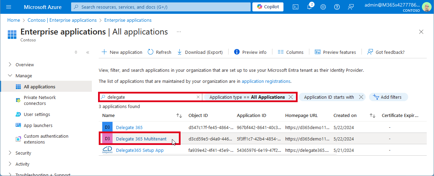The width and height of the screenshot is (434, 176).
Task: Open the application registrations link
Action: (x=266, y=81)
